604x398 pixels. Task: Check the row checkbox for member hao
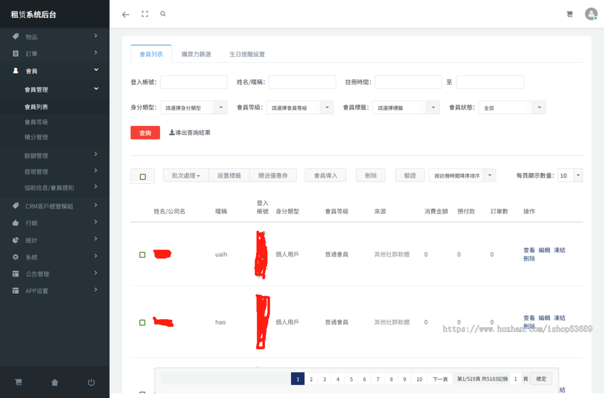coord(142,323)
